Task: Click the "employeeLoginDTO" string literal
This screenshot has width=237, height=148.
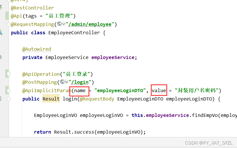Action: click(120, 90)
